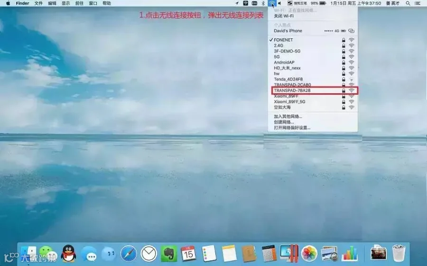Open the 帮助 menu
Screen dimensions: 427x266
point(106,3)
